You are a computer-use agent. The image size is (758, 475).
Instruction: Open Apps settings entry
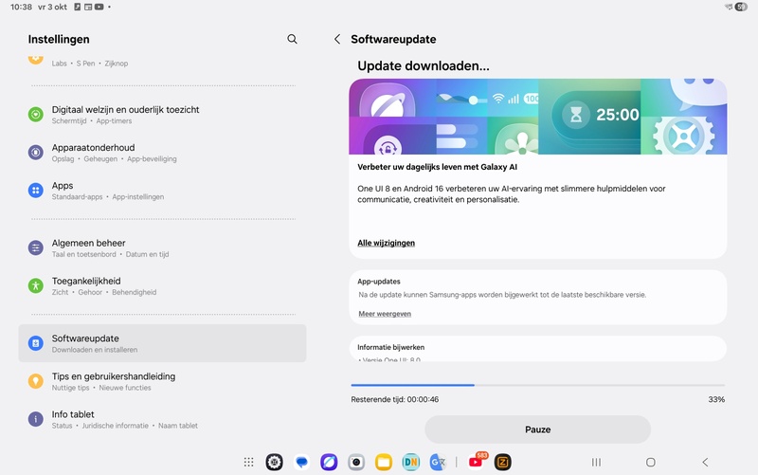click(162, 191)
